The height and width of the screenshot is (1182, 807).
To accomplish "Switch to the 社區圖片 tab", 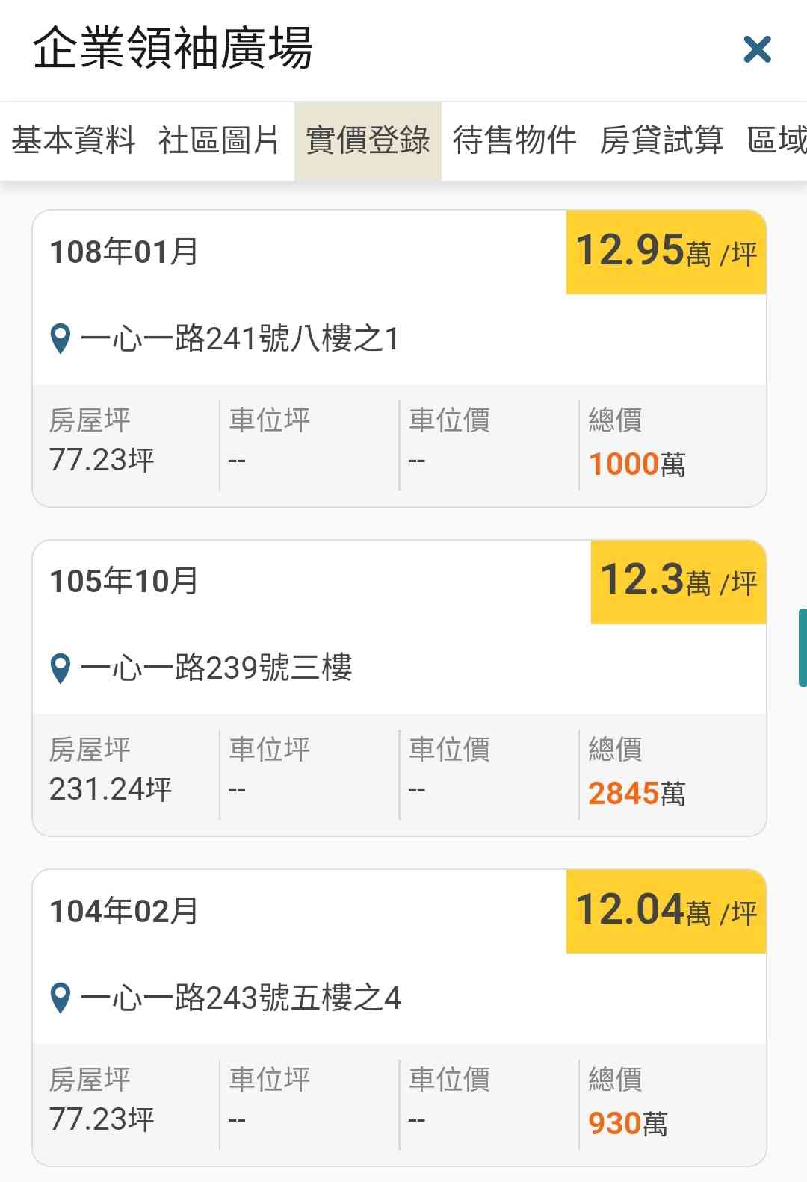I will (218, 140).
